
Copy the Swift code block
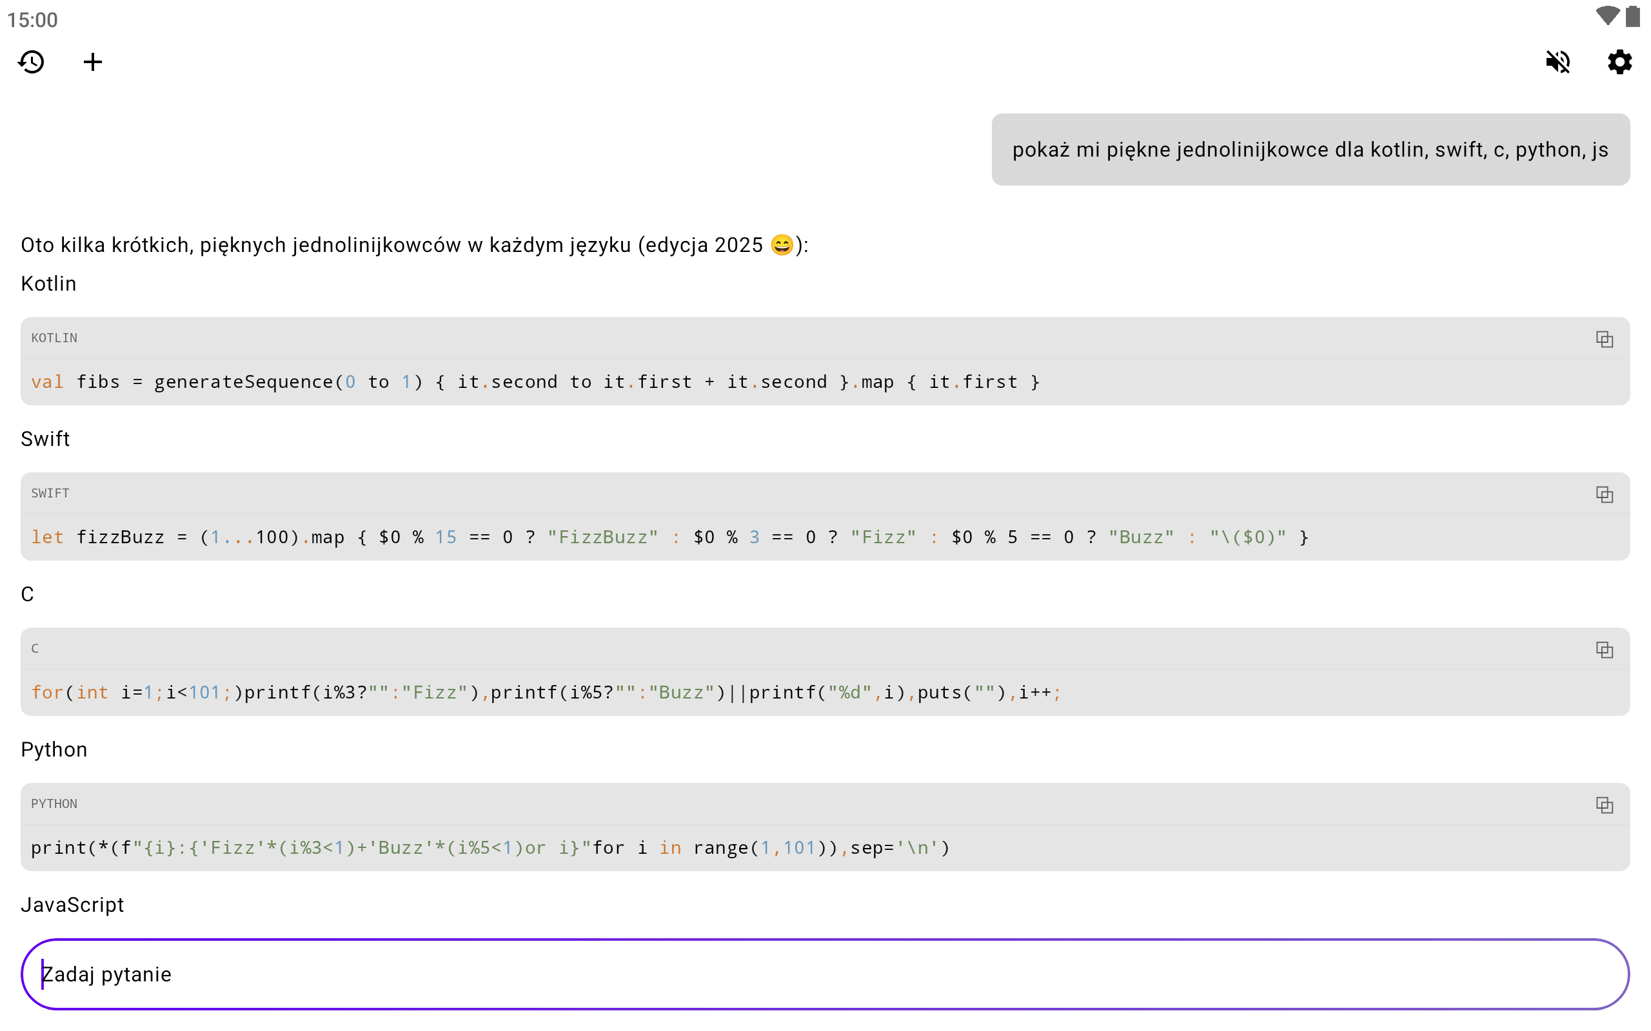pos(1604,494)
